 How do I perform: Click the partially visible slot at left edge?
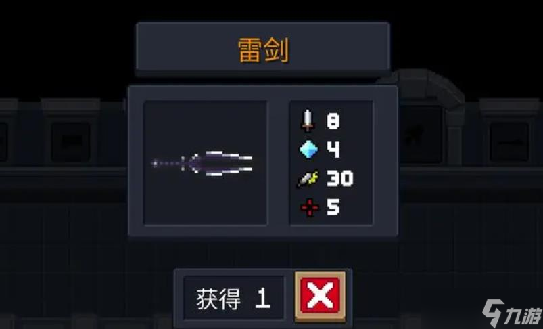pyautogui.click(x=3, y=142)
